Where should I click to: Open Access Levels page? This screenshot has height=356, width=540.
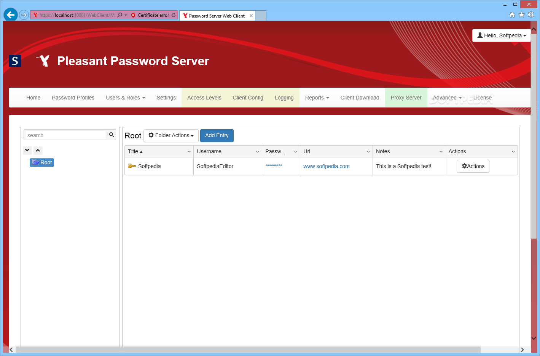(204, 98)
